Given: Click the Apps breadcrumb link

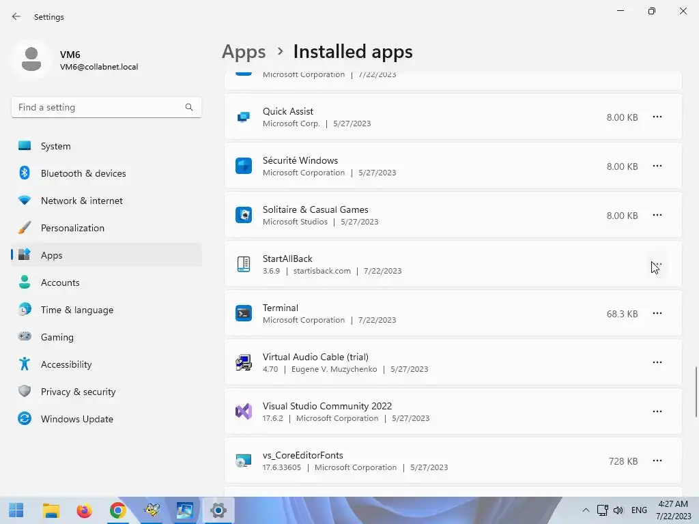Looking at the screenshot, I should [x=244, y=52].
